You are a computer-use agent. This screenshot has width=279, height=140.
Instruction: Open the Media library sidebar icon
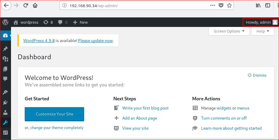click(x=5, y=59)
